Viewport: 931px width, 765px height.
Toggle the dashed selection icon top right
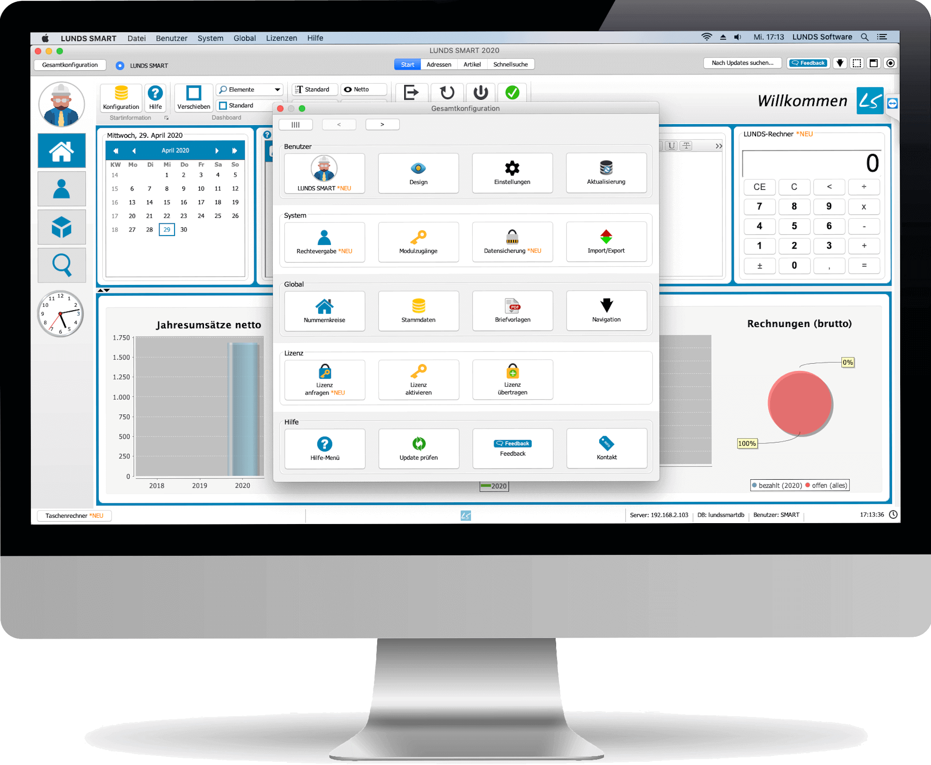(857, 63)
